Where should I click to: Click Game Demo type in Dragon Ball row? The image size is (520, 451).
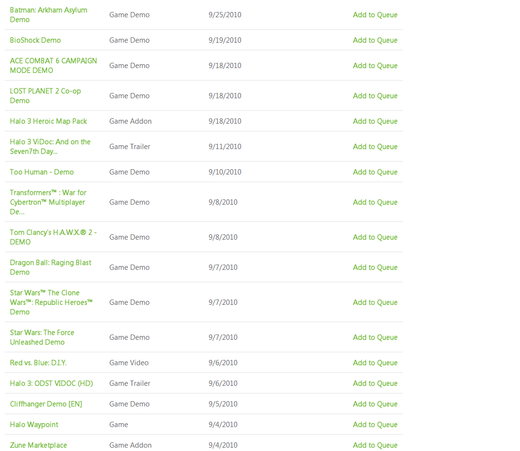(x=130, y=267)
